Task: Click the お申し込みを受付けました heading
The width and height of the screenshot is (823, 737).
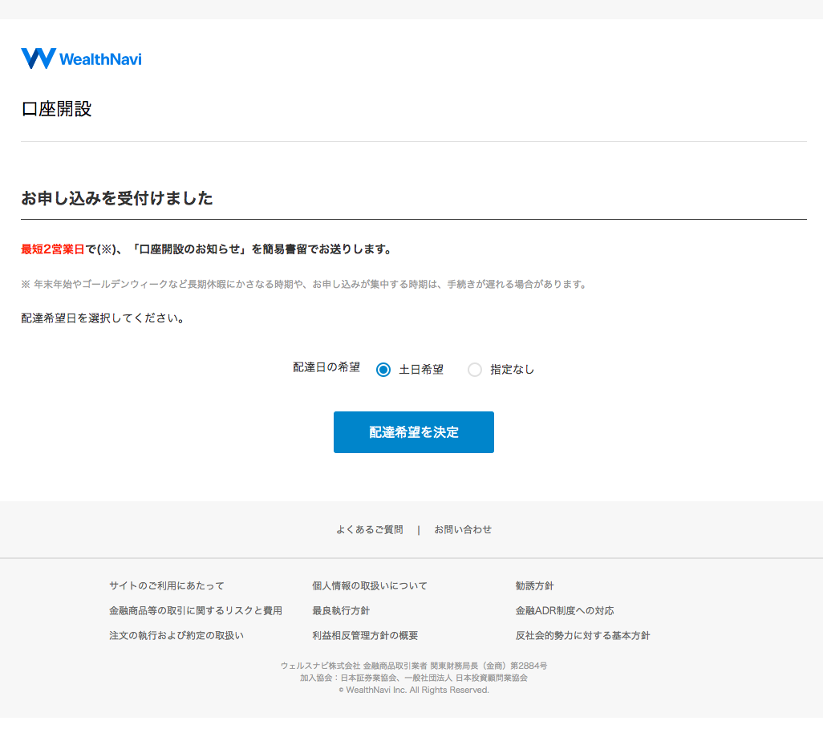Action: tap(117, 198)
